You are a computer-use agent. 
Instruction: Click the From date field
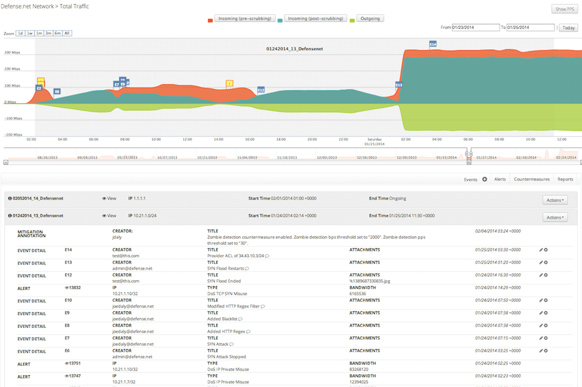pyautogui.click(x=476, y=27)
